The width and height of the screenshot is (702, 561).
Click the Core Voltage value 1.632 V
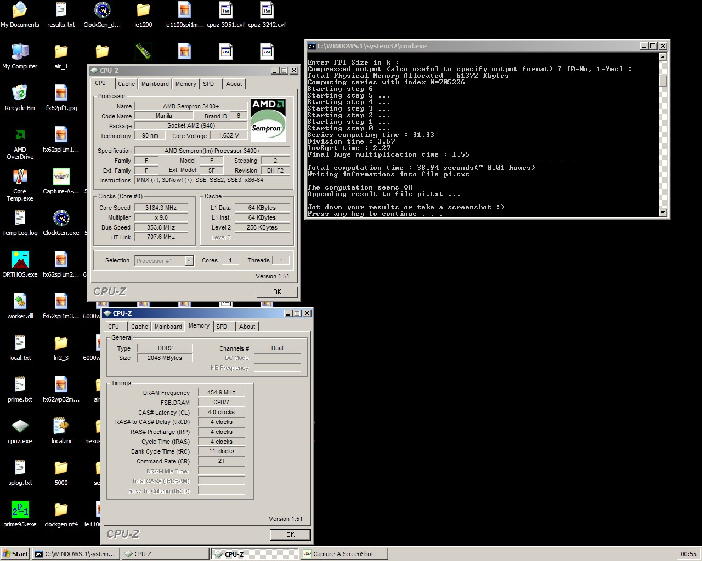pos(229,135)
